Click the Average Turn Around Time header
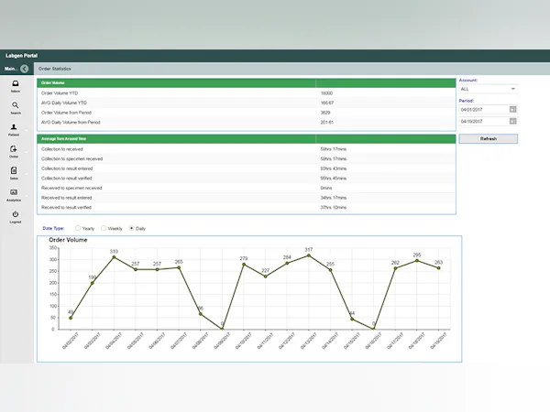 coord(247,139)
